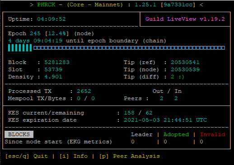Image resolution: width=234 pixels, height=165 pixels.
Task: Click the epoch progress bar
Action: click(x=117, y=48)
